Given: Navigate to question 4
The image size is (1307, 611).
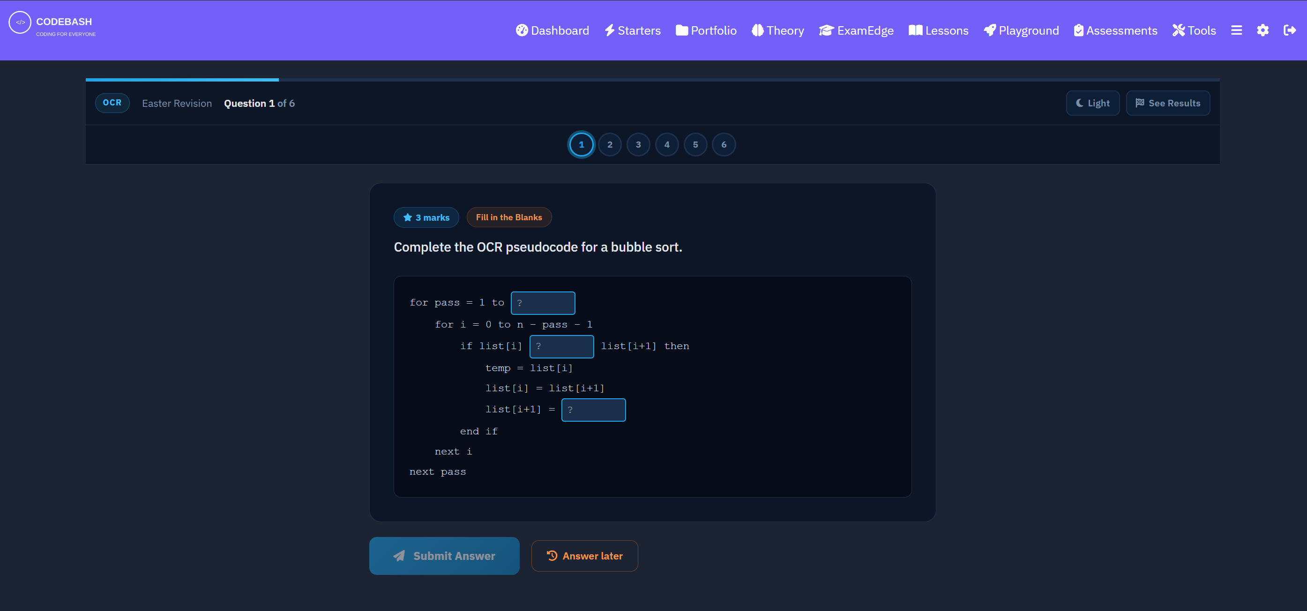Looking at the screenshot, I should [x=667, y=145].
